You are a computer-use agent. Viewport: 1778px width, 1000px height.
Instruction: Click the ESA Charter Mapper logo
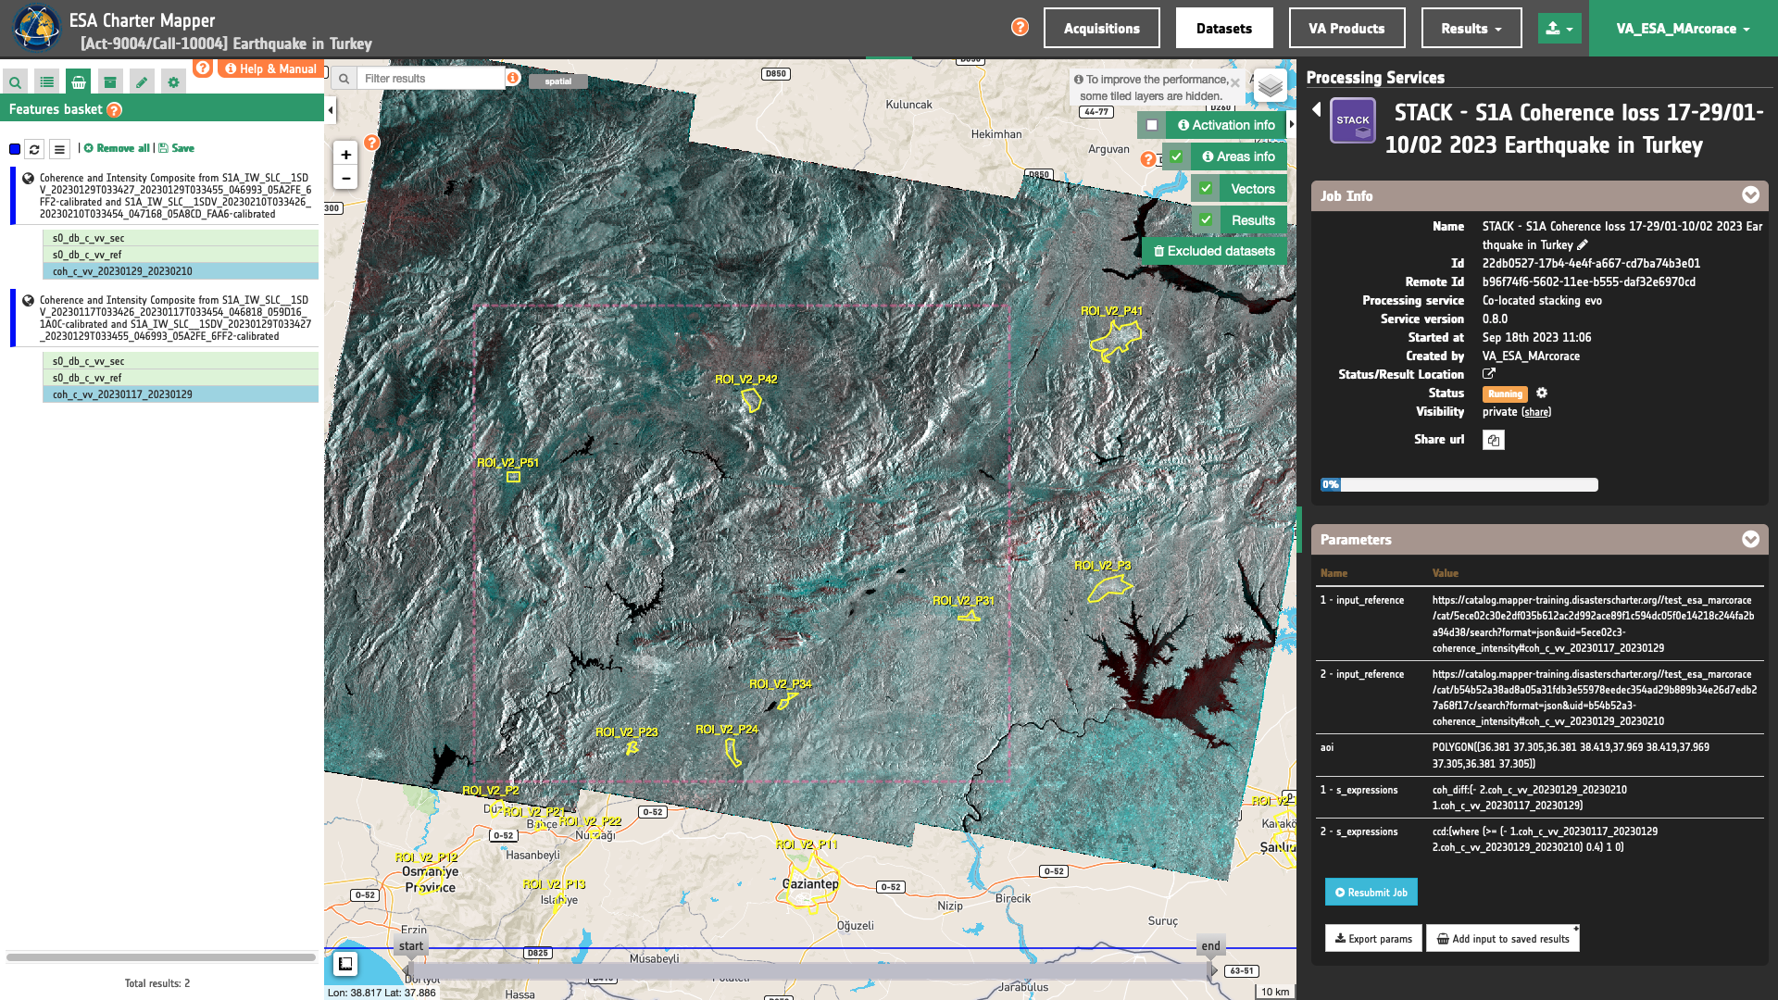pyautogui.click(x=36, y=28)
